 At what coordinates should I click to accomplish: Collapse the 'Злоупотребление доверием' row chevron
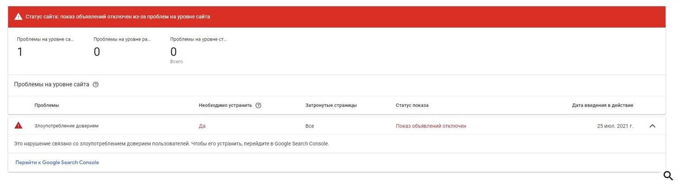pos(652,126)
